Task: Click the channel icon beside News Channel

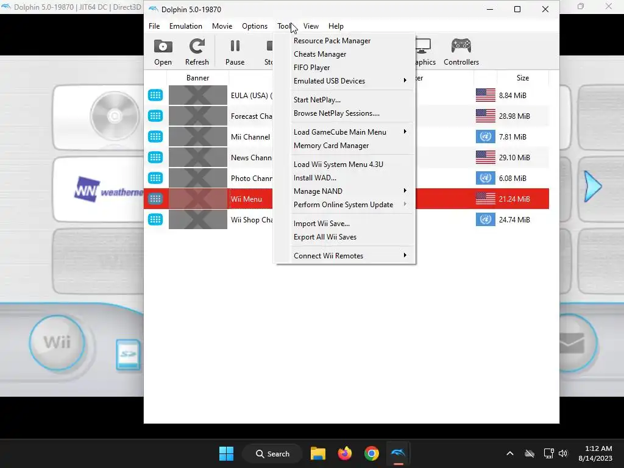Action: [x=155, y=157]
